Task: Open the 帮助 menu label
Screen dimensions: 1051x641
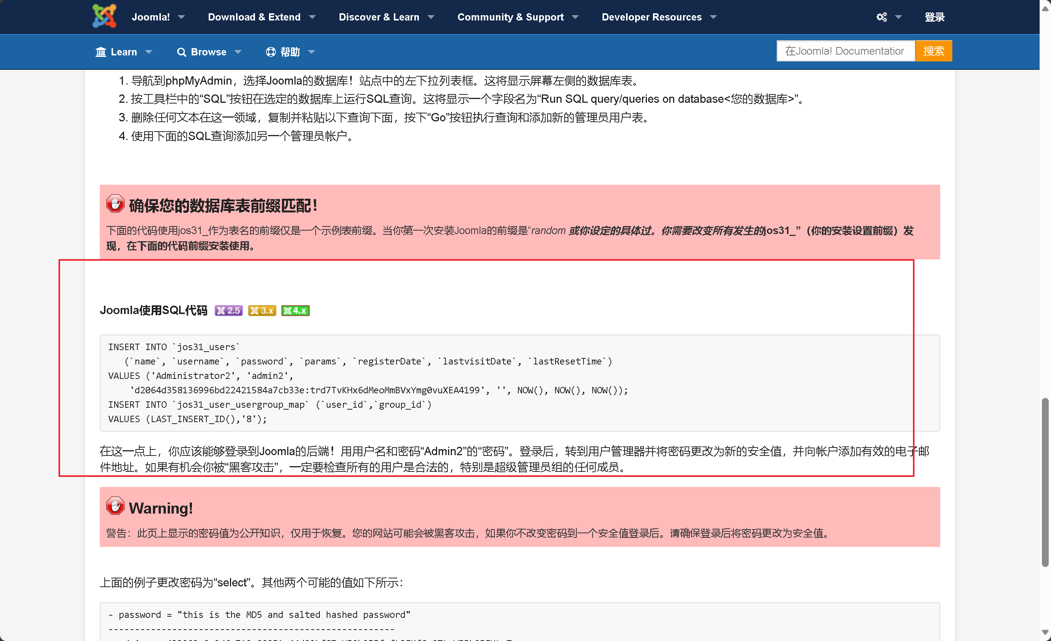Action: tap(290, 52)
